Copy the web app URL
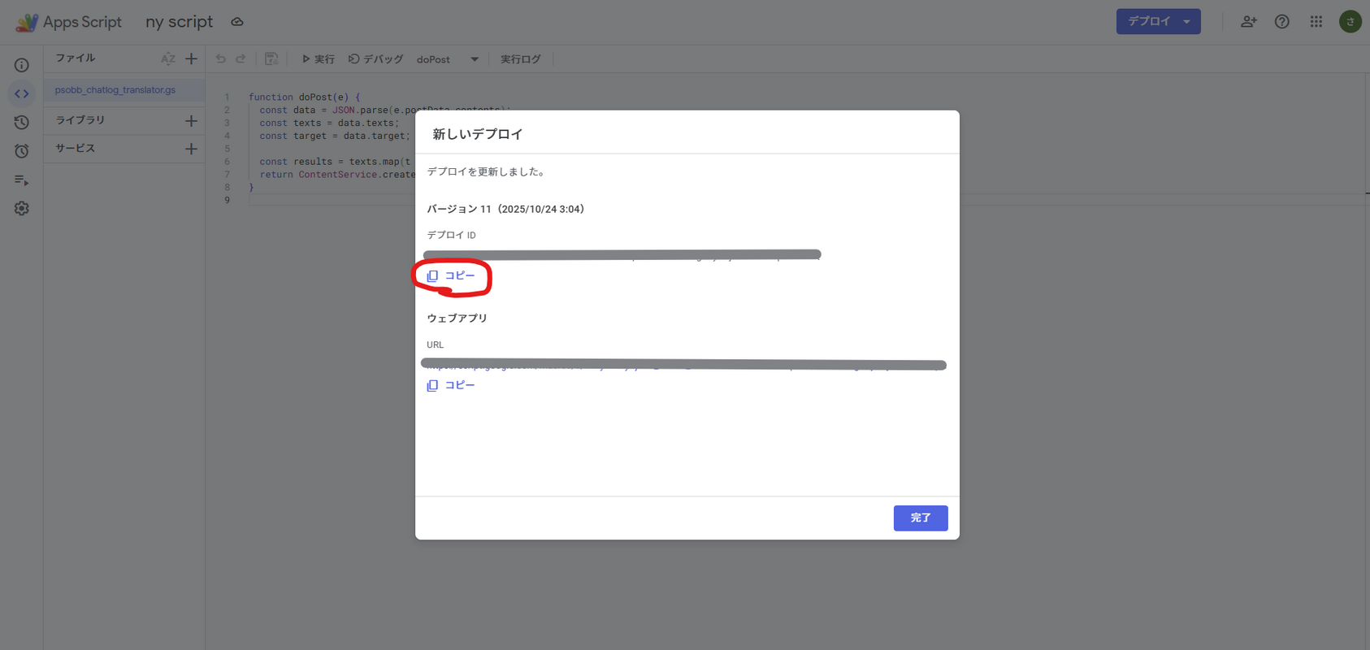 (x=451, y=385)
